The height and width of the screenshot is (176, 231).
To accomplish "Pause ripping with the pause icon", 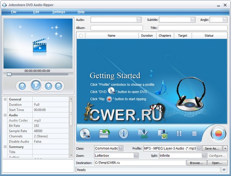I will [x=179, y=134].
